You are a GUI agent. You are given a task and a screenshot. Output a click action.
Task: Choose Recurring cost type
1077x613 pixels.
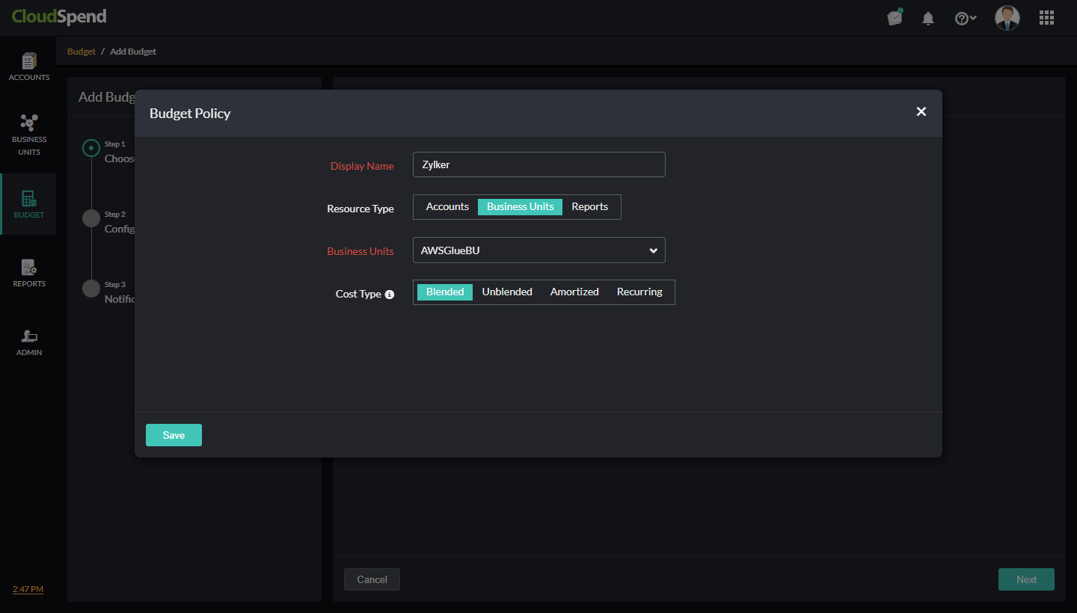click(x=639, y=292)
